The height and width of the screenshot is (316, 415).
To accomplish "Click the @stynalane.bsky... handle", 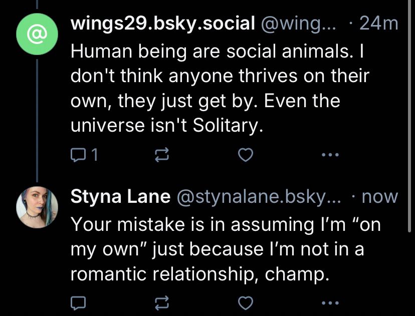I will [x=261, y=197].
